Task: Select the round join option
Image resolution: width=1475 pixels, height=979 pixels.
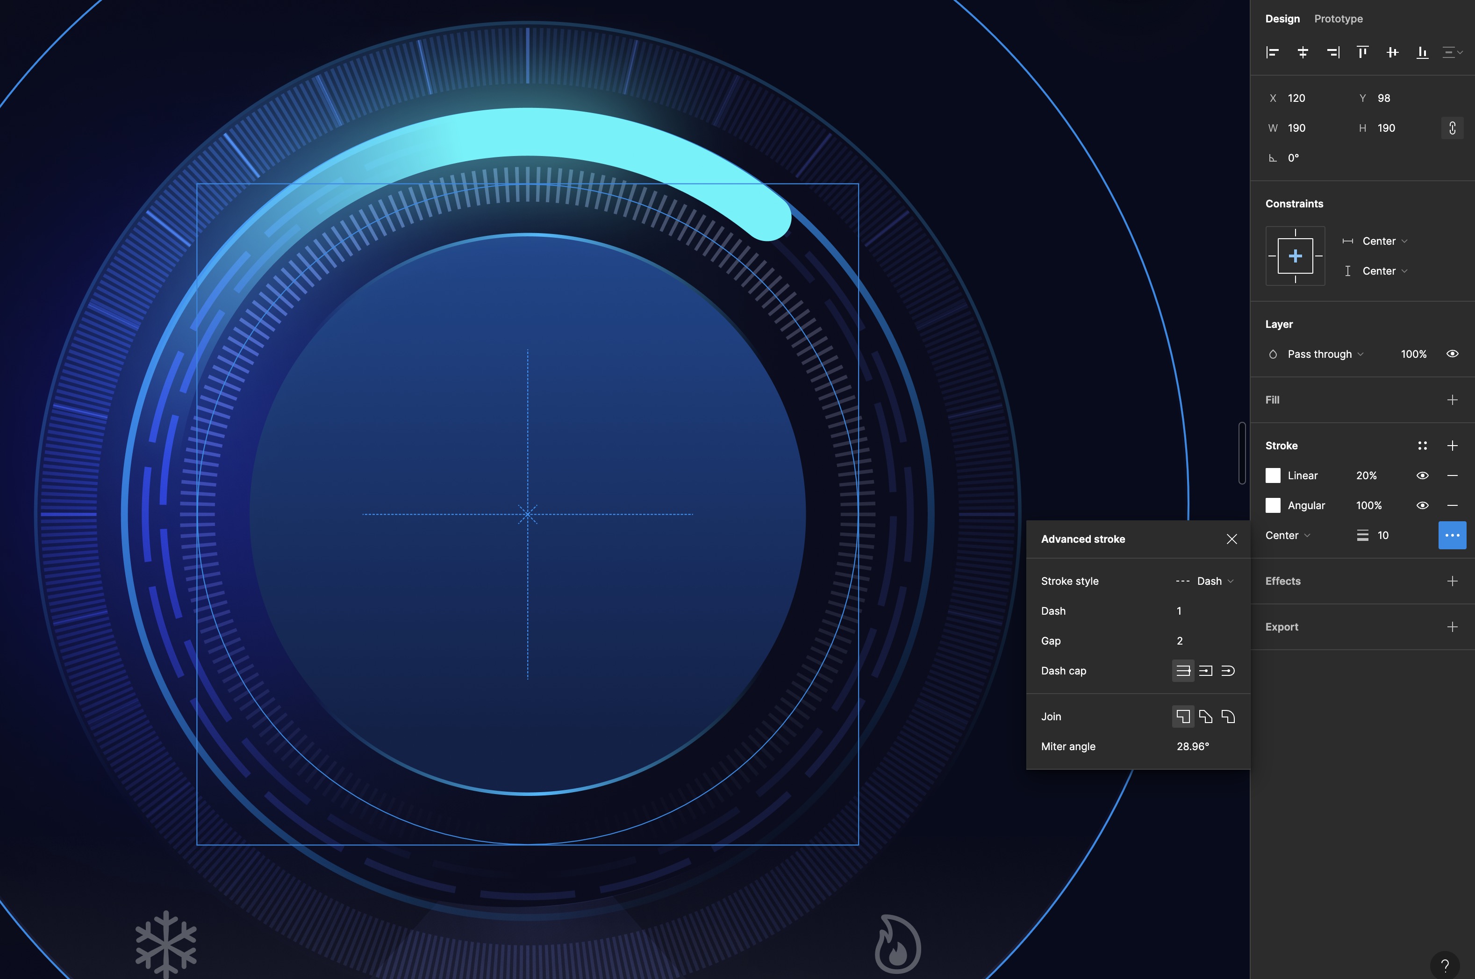Action: (x=1228, y=716)
